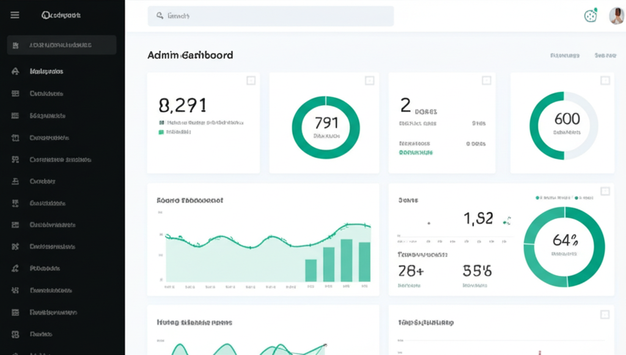Image resolution: width=626 pixels, height=355 pixels.
Task: Select the highlighted top item in the sidebar menu
Action: (x=61, y=45)
